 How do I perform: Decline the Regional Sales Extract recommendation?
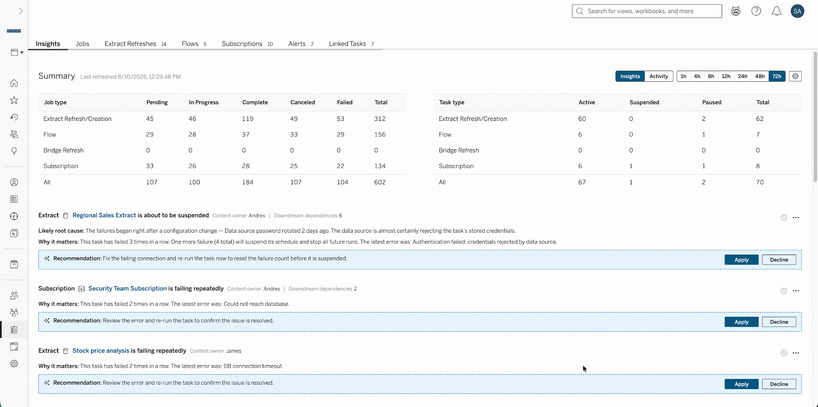pos(779,260)
